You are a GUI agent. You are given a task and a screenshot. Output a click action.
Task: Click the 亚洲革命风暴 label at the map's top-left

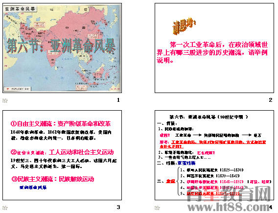(x=20, y=9)
